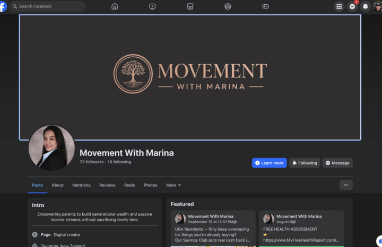Click the Movement With Marina page title

coord(127,153)
